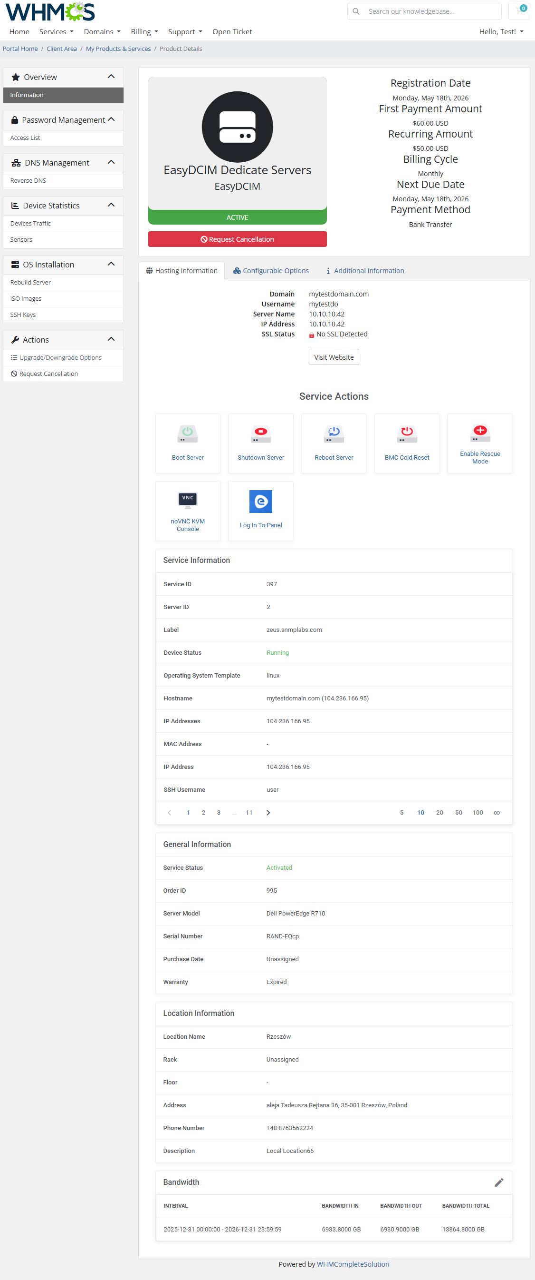The height and width of the screenshot is (1280, 535).
Task: Open the Access List sidebar link
Action: [64, 138]
